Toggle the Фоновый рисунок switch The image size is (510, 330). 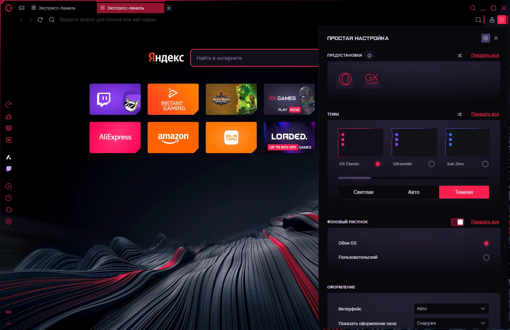pos(458,222)
